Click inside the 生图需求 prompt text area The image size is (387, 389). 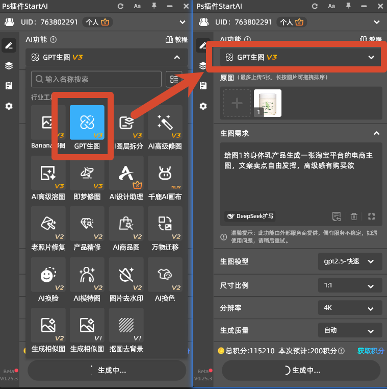[301, 184]
